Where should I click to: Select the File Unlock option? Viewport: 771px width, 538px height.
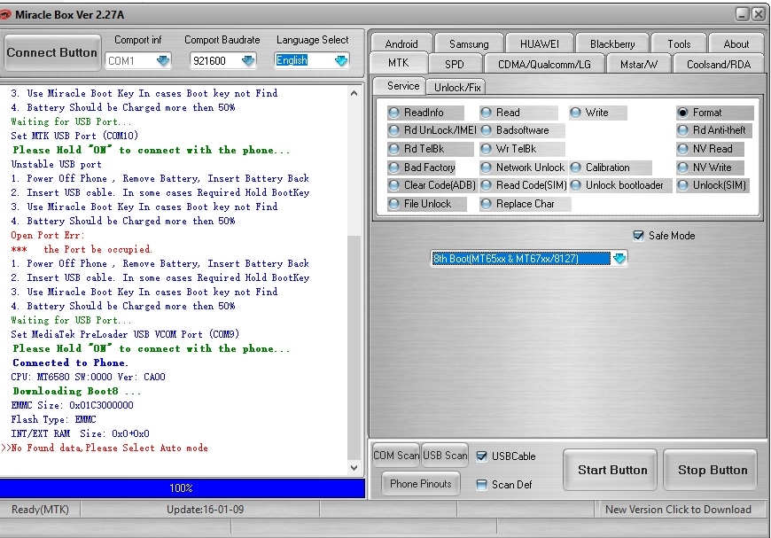[427, 204]
